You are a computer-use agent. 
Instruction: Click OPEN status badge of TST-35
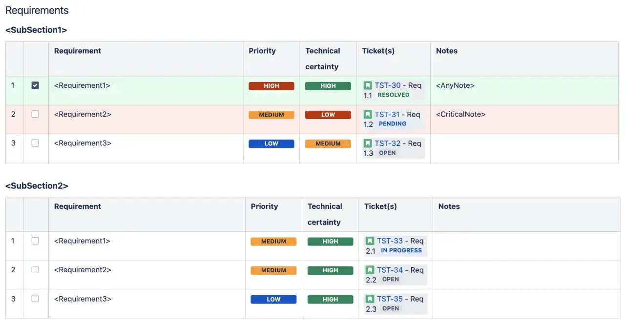(391, 308)
